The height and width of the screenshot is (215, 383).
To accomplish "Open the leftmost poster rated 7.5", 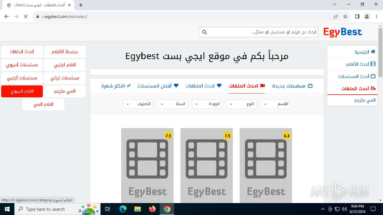I will tap(147, 166).
